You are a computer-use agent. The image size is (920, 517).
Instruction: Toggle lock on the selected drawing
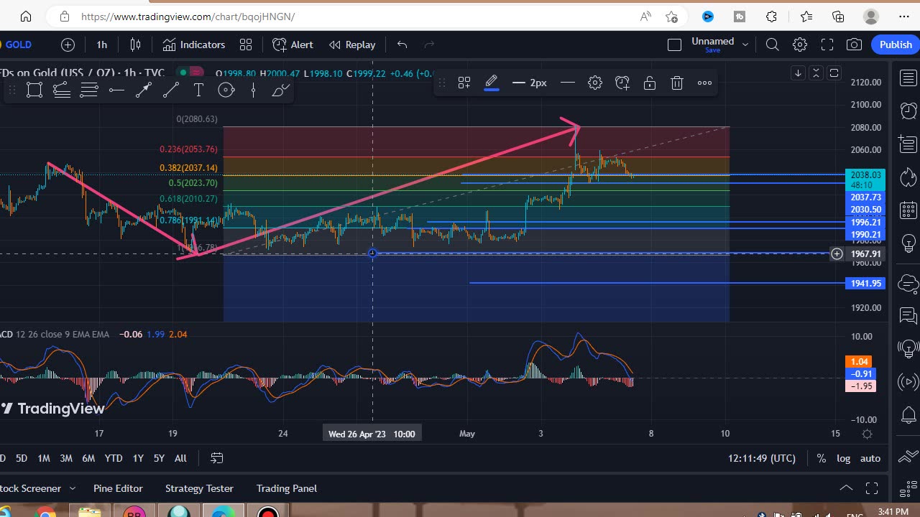coord(650,83)
